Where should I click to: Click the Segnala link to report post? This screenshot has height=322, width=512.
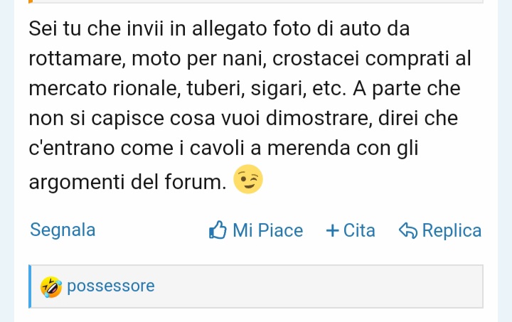63,230
